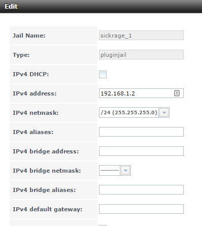Click the IPv4 aliases label
Screen dimensions: 202x226
(x=33, y=132)
